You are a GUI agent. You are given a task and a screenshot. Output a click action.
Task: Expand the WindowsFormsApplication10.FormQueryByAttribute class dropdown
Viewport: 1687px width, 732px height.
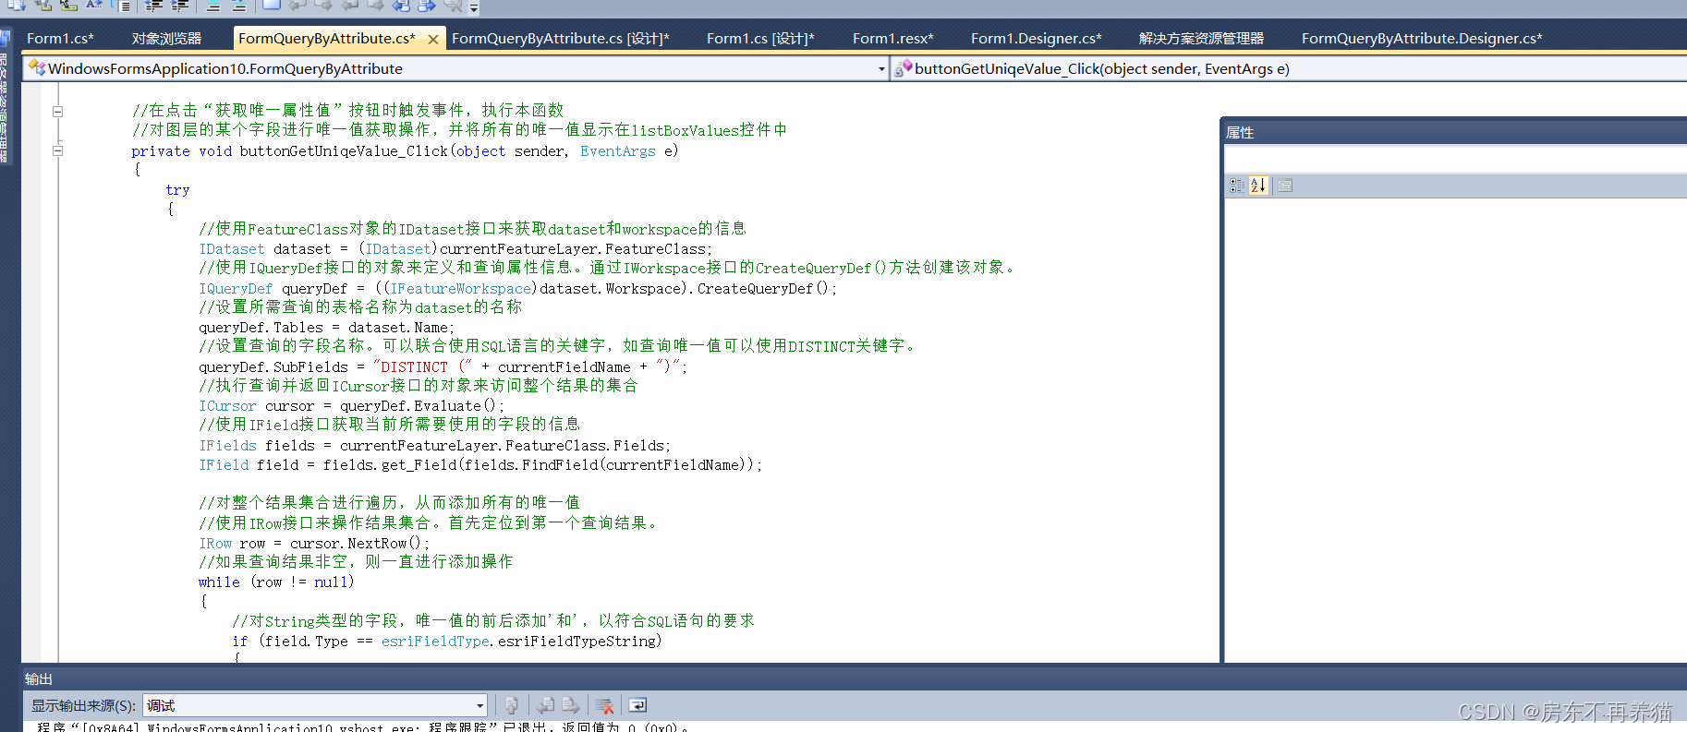point(880,69)
